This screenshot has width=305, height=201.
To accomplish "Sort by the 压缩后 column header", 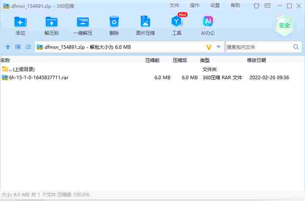I will click(x=180, y=60).
